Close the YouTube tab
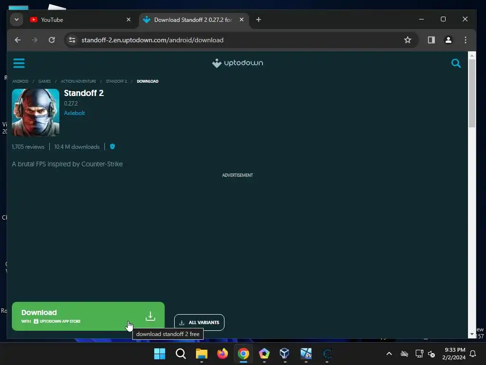Viewport: 486px width, 365px height. 129,19
